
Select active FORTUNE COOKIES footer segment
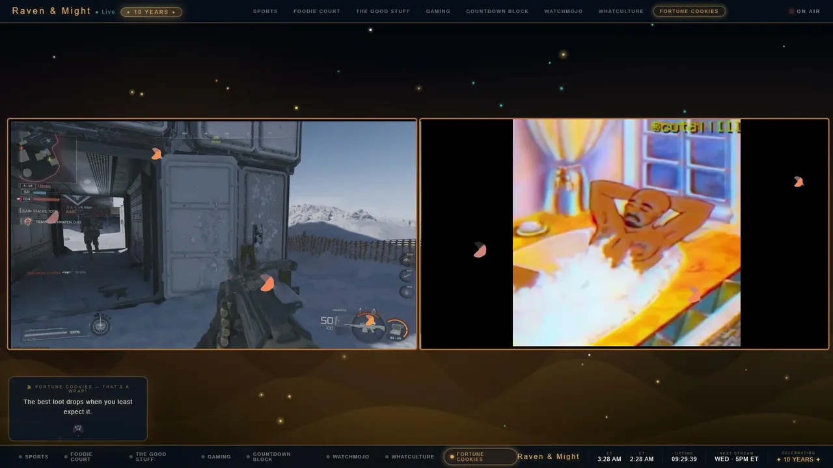480,457
